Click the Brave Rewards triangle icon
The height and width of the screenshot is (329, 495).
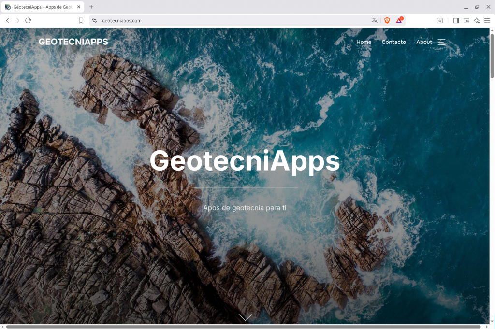coord(399,21)
